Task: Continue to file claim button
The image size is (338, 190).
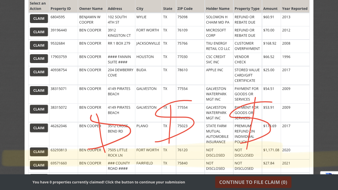Action: (253, 182)
